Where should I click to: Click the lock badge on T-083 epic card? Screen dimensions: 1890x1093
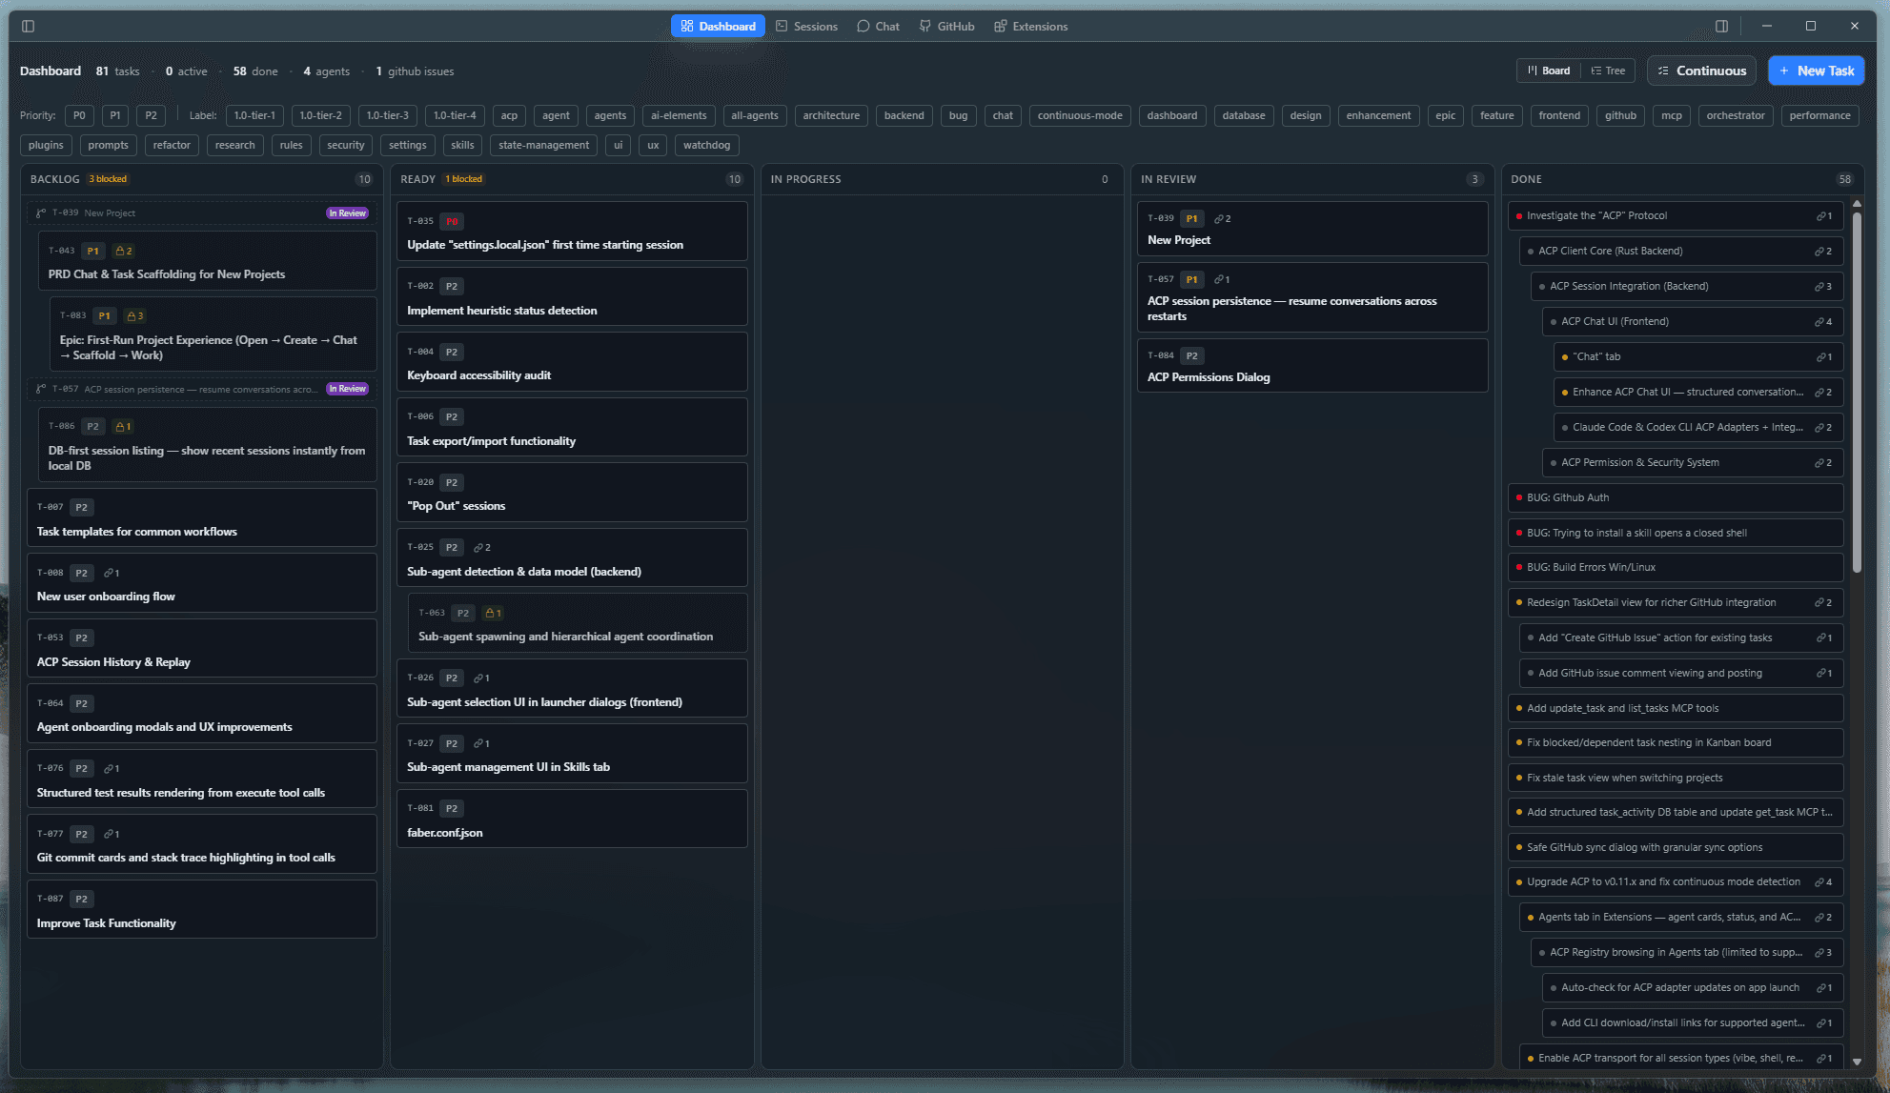point(135,315)
